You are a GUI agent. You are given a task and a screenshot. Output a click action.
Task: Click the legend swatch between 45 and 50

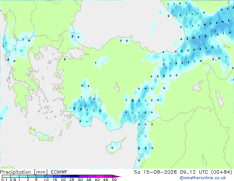(x=109, y=176)
